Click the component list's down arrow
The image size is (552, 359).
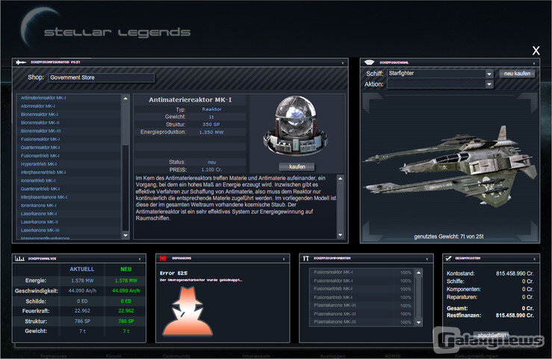[x=125, y=235]
